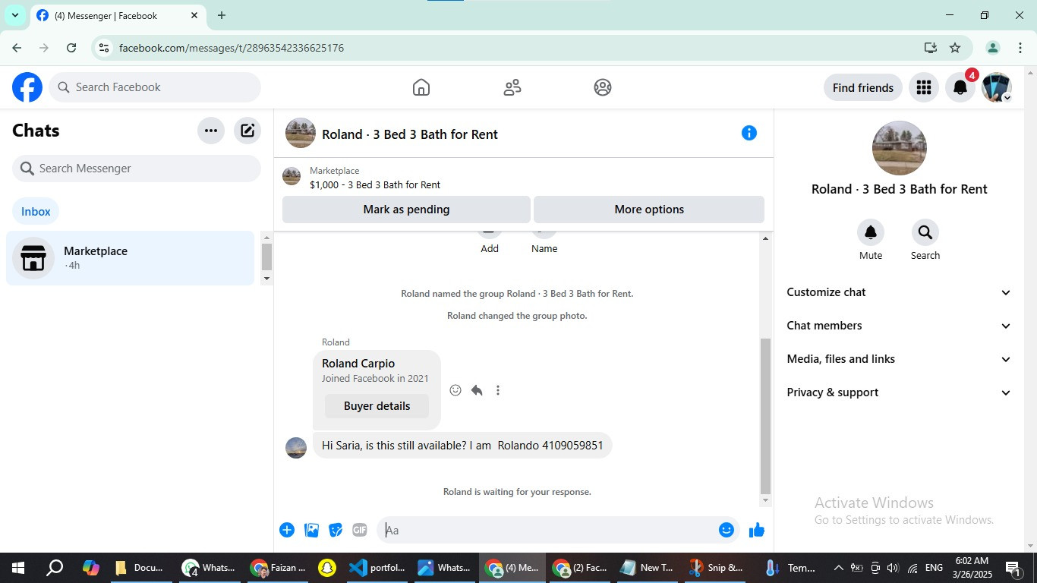This screenshot has height=583, width=1037.
Task: Reply to Roland Carpio's message
Action: coord(477,390)
